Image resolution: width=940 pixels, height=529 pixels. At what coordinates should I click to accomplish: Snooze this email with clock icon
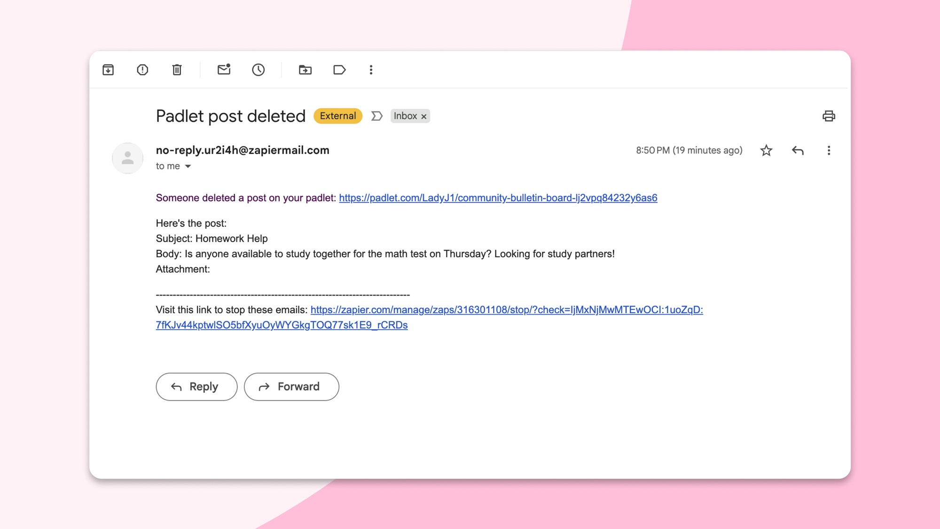[258, 70]
